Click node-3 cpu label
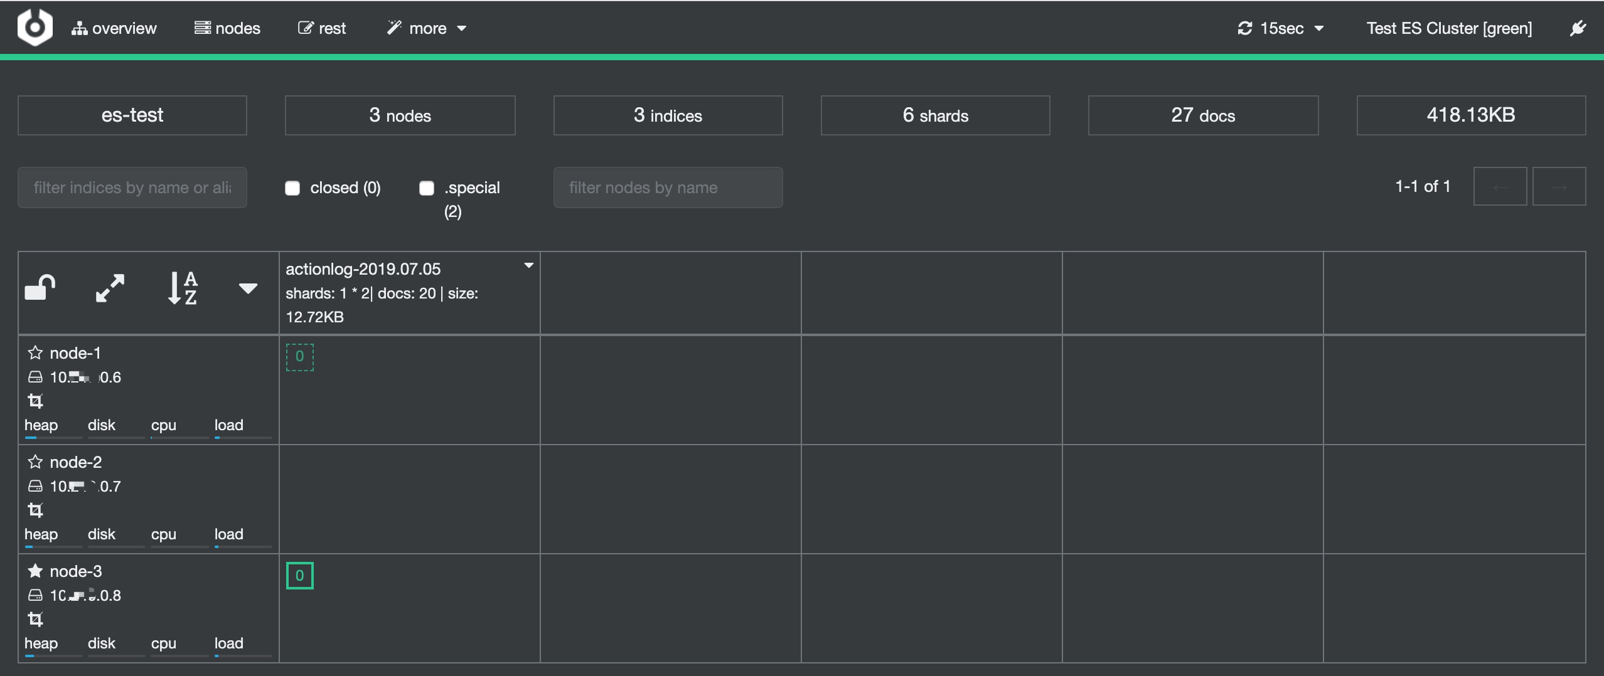1604x676 pixels. click(x=164, y=643)
